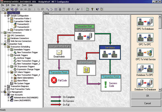Image resolution: width=162 pixels, height=112 pixels.
Task: Click the Set Status block
Action: (x=110, y=52)
